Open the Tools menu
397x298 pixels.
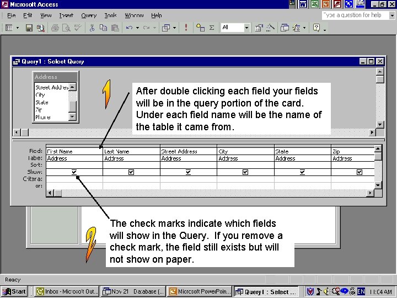pos(110,15)
